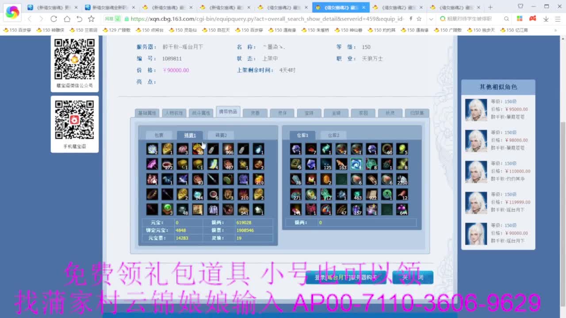Reload the page with refresh icon

(x=54, y=19)
